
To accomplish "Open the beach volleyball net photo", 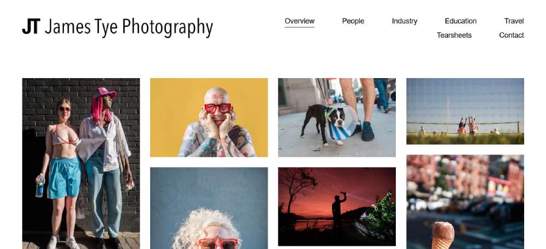I will point(465,111).
